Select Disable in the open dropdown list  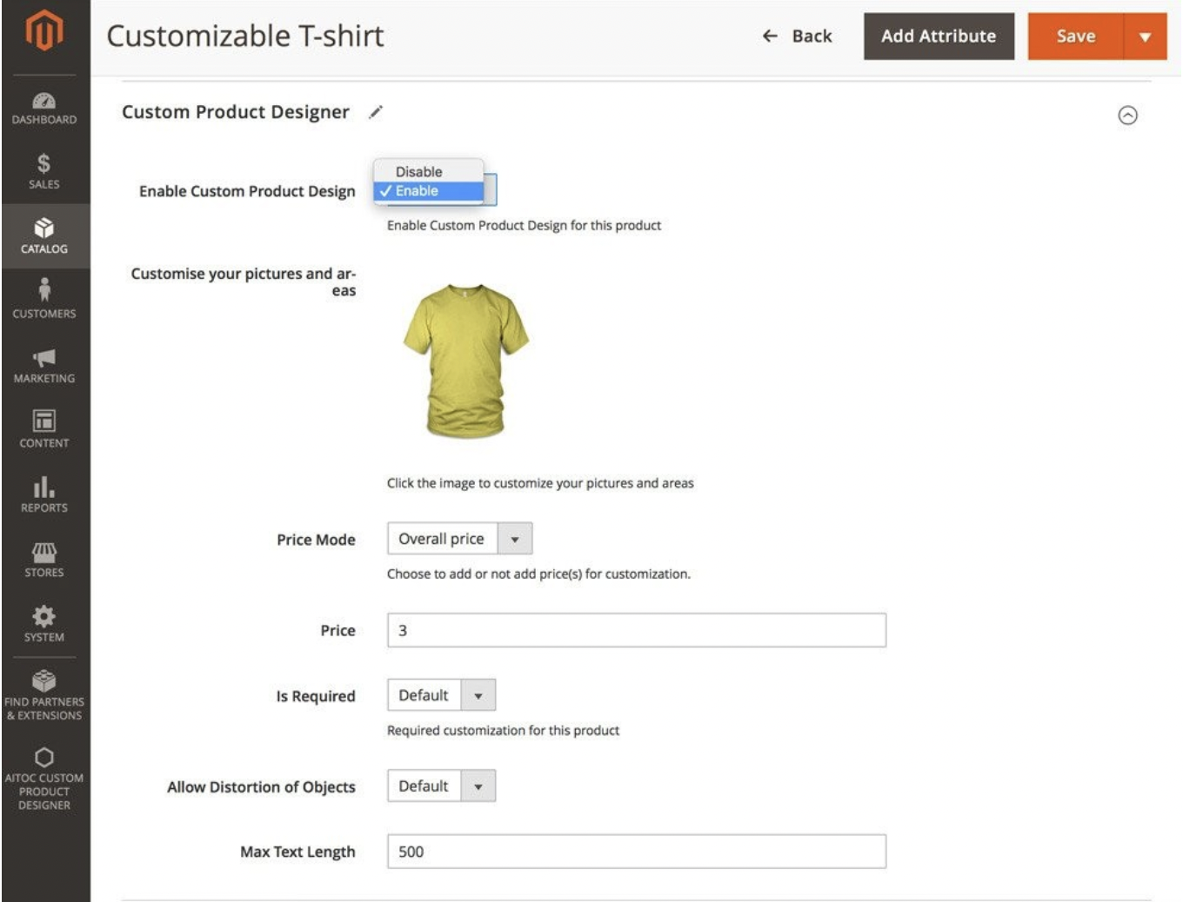[x=428, y=171]
